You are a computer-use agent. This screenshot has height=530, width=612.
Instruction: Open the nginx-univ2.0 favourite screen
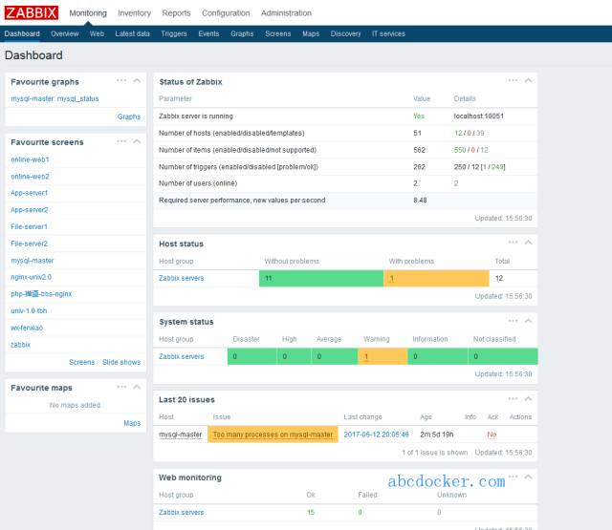32,277
